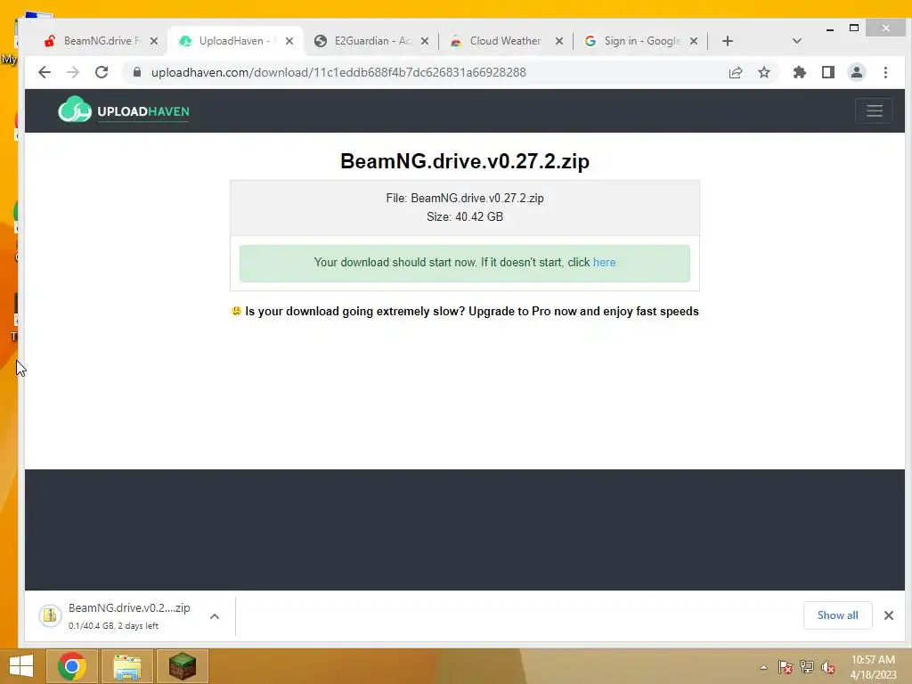The image size is (912, 684).
Task: Open Chrome three-dot menu
Action: pyautogui.click(x=885, y=72)
